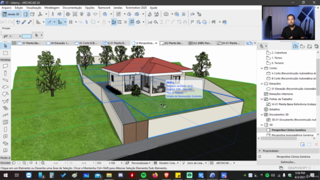Screen dimensions: 320x180
Task: Open the Documentação menu
Action: click(72, 7)
